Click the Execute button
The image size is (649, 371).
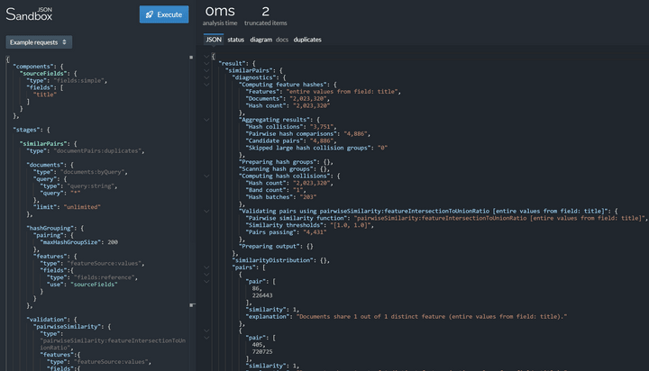point(164,14)
